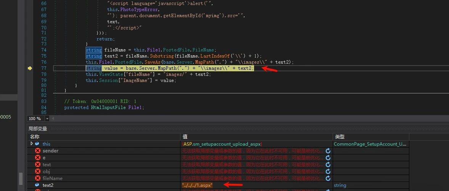Select the obj variable name
This screenshot has height=191, width=449.
[x=46, y=171]
